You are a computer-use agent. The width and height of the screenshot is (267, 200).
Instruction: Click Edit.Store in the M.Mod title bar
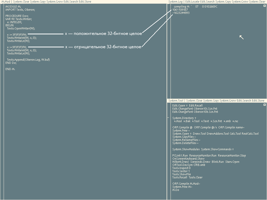pos(85,2)
